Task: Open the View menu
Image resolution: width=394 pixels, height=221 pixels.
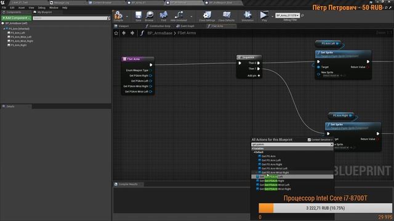Action: coord(31,8)
